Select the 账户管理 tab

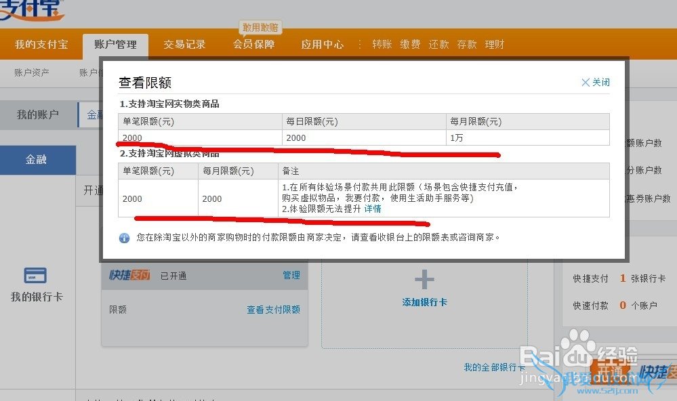coord(115,45)
